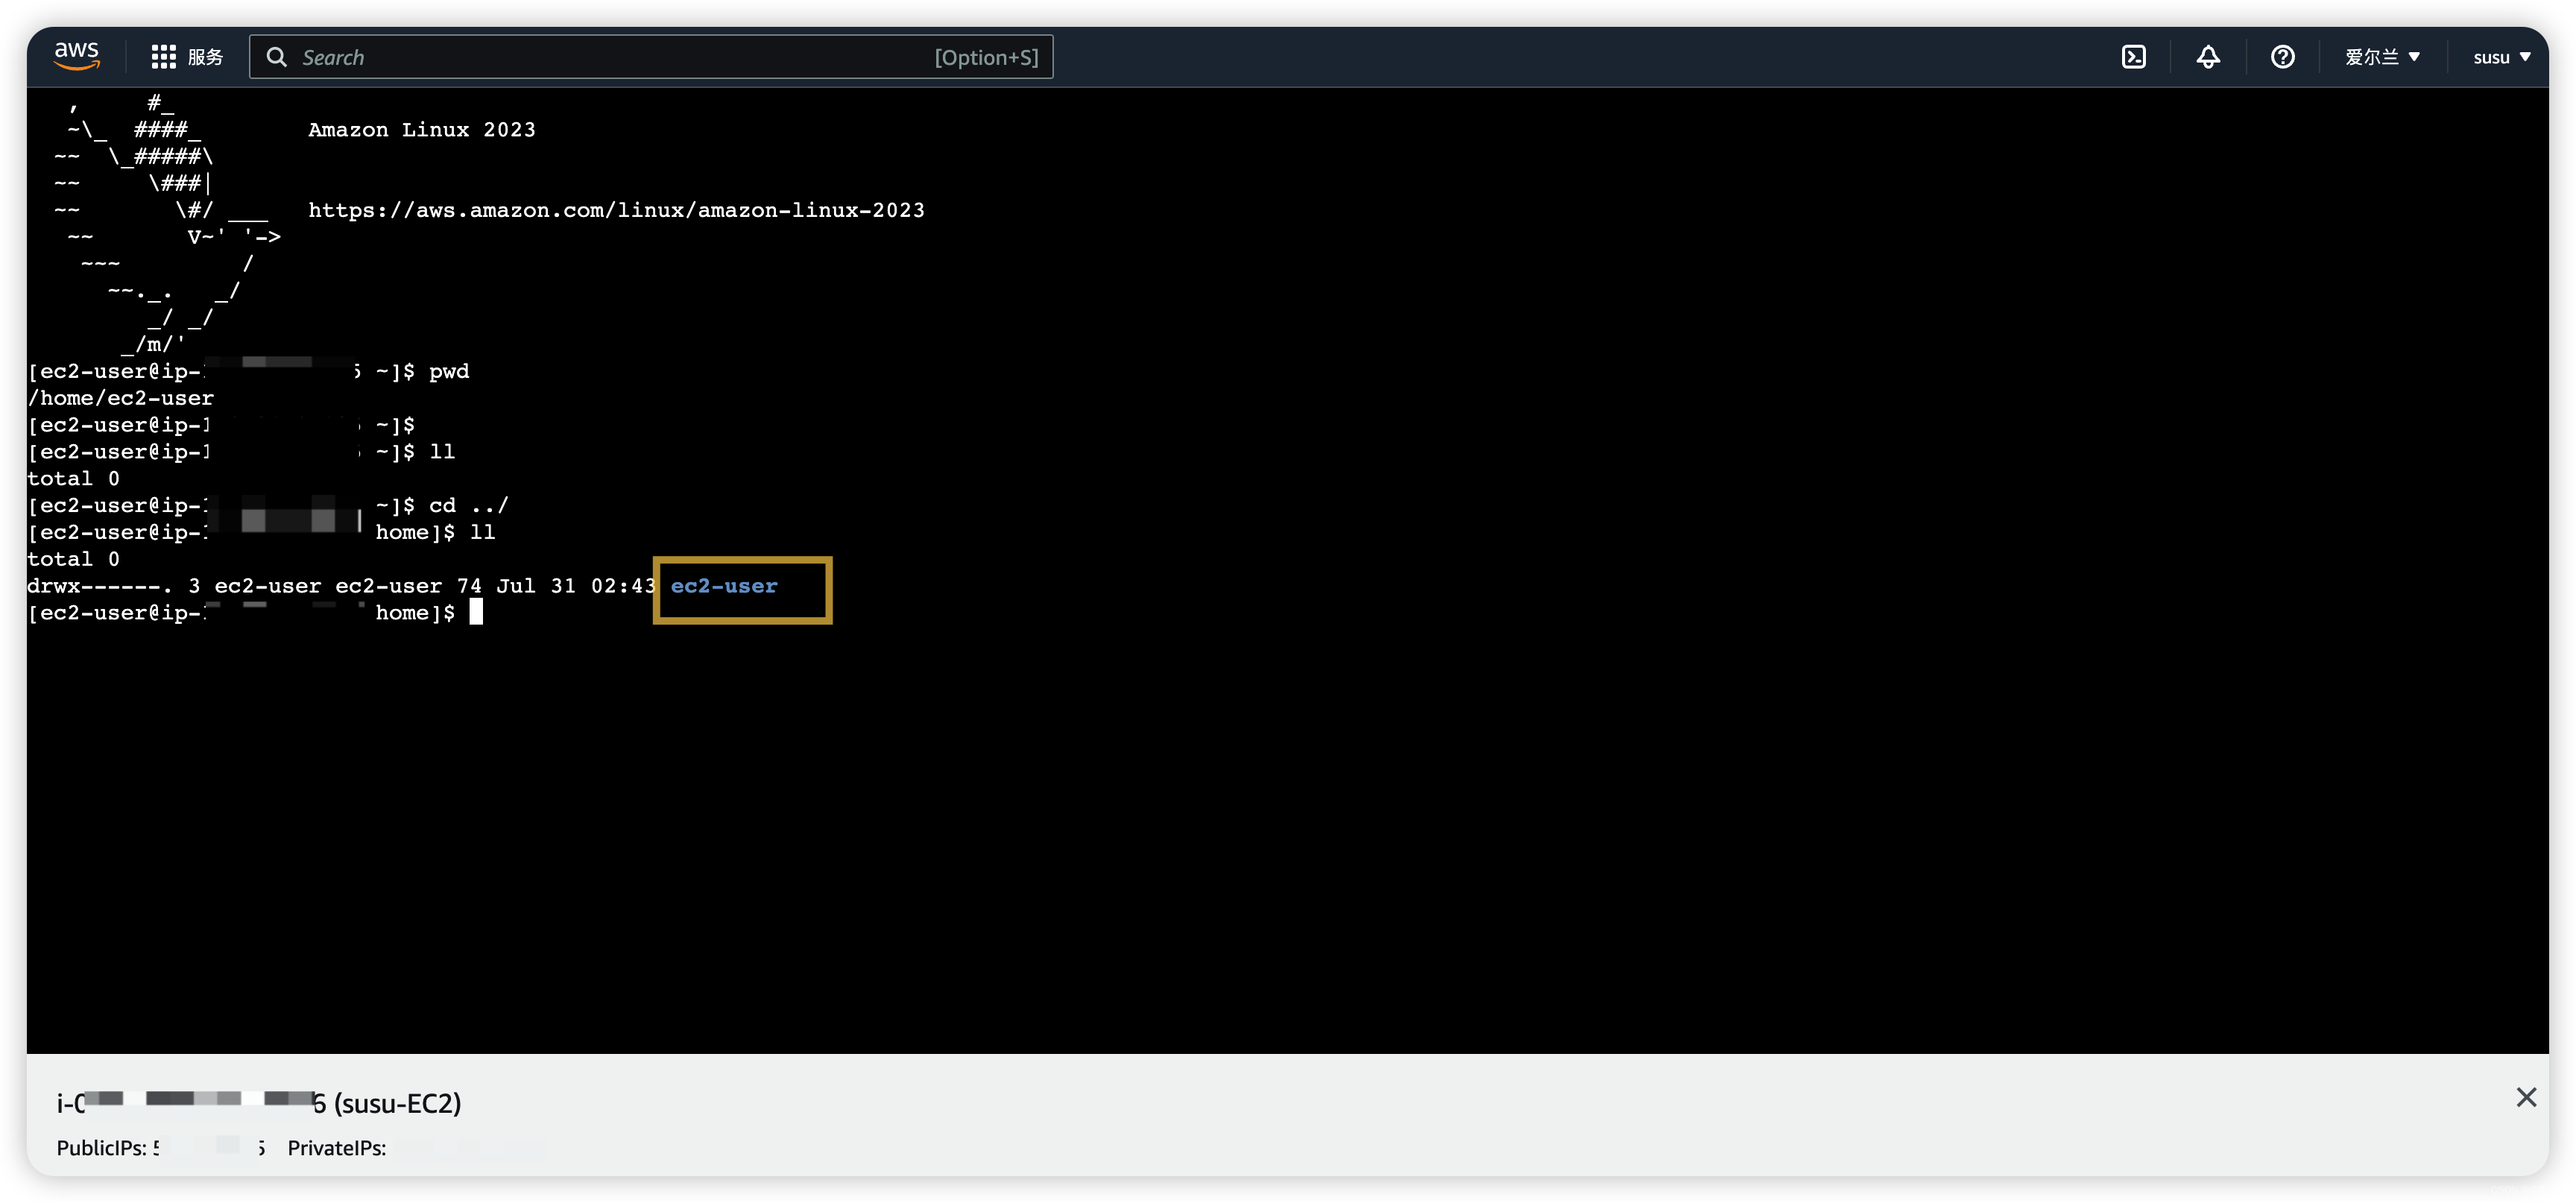The height and width of the screenshot is (1203, 2576).
Task: Click the PrivateIPs label
Action: pos(337,1148)
